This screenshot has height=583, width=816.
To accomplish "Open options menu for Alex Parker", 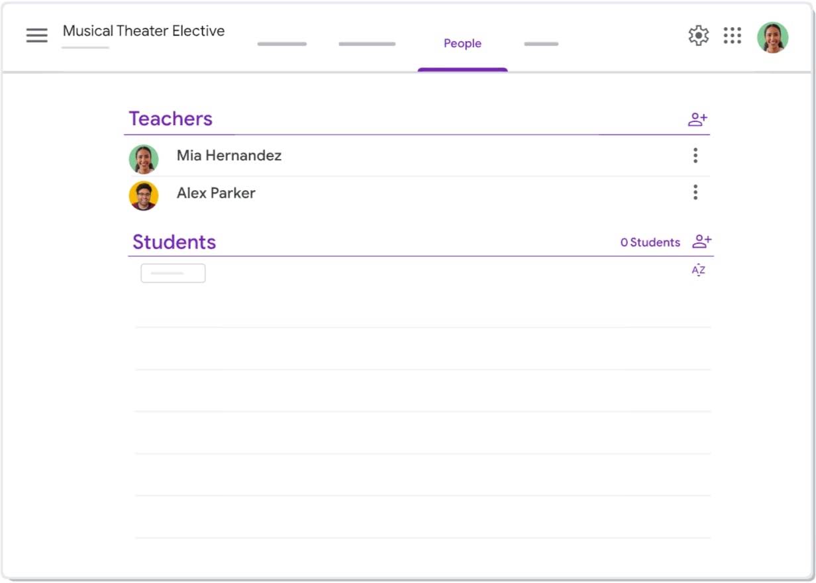I will coord(695,193).
